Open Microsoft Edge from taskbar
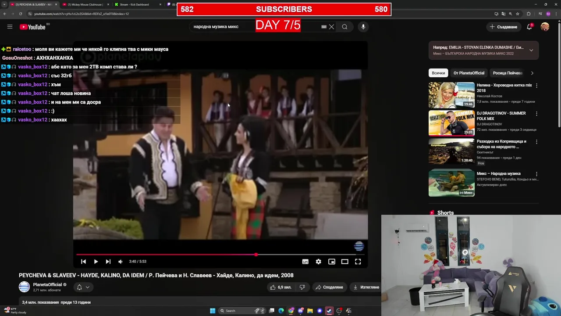This screenshot has height=316, width=561. click(x=281, y=311)
